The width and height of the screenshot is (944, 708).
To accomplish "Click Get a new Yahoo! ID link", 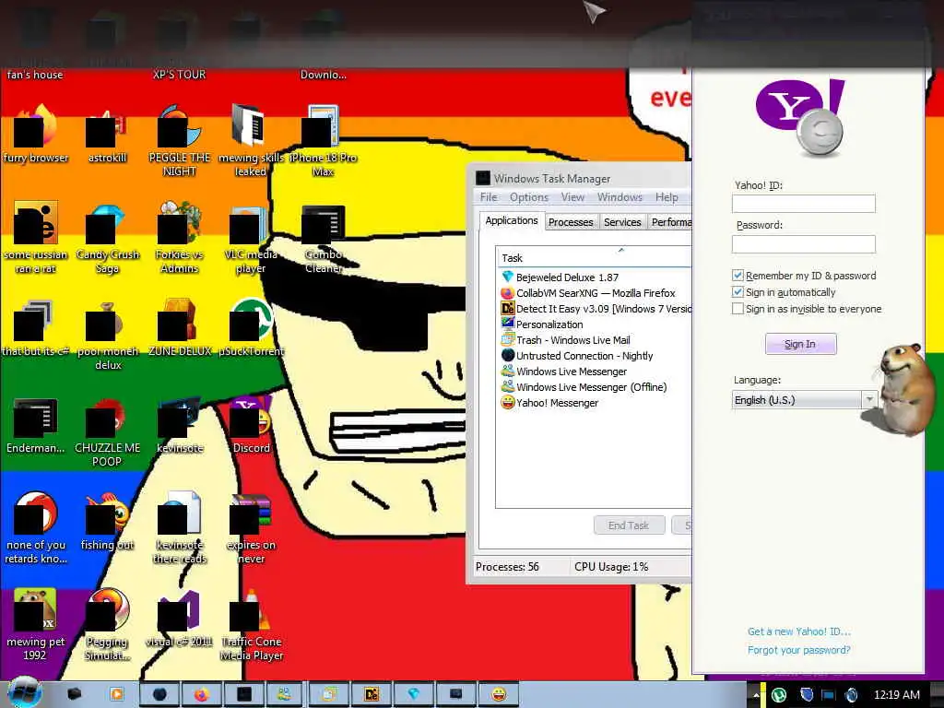I will 799,631.
